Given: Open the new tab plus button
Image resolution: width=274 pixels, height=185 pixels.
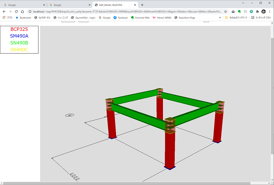Looking at the screenshot, I should pyautogui.click(x=142, y=5).
